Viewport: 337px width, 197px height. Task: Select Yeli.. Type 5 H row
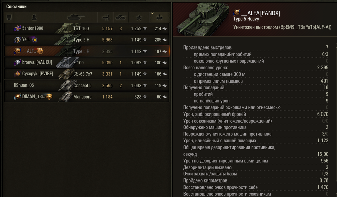87,40
